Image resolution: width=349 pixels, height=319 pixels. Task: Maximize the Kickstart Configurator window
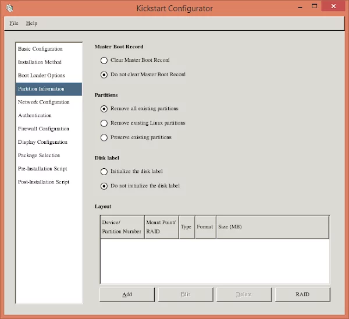(x=314, y=6)
